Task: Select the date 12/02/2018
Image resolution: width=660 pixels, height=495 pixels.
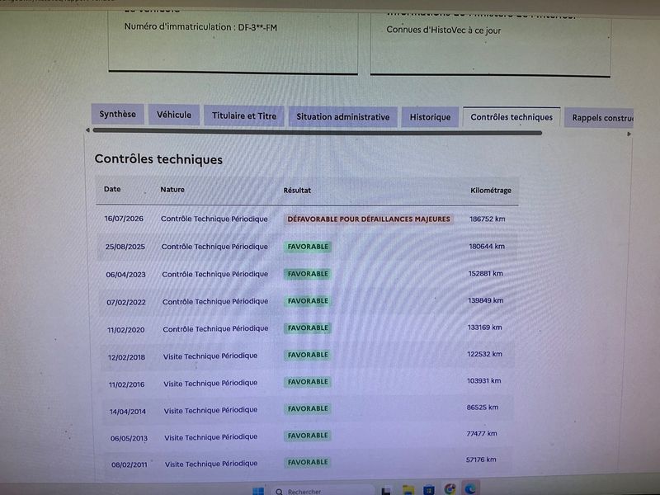Action: click(x=126, y=357)
